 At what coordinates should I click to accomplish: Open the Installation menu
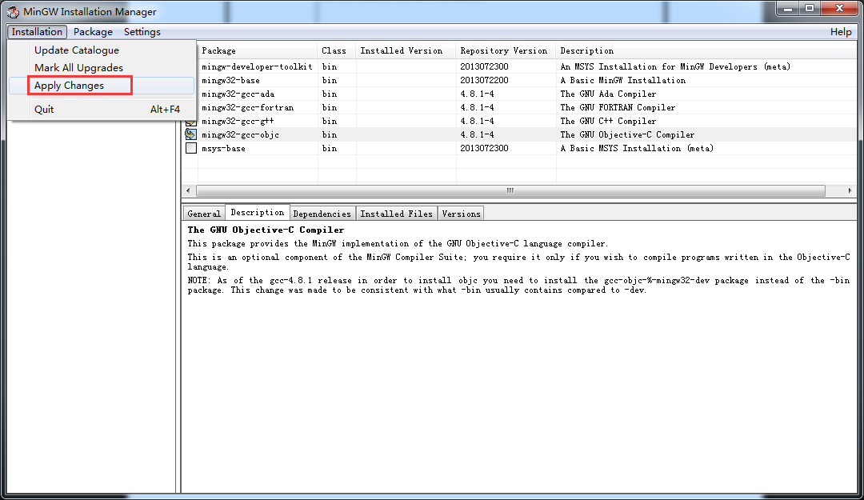pos(38,32)
